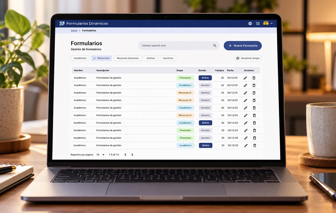Viewport: 336px width, 213px height.
Task: Click the pencil icon in the third table row
Action: (x=245, y=93)
